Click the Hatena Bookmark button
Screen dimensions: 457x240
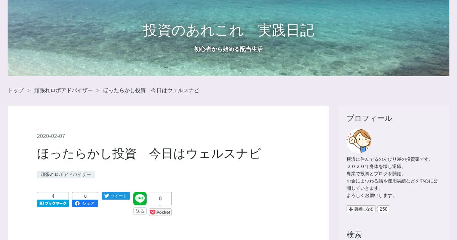(53, 203)
